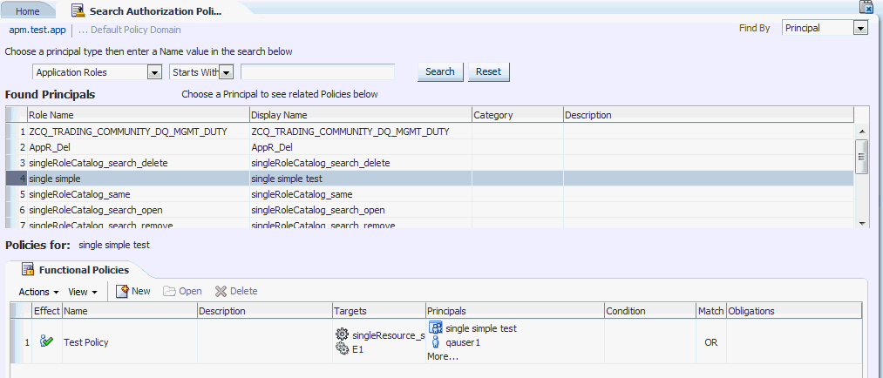Viewport: 883px width, 378px height.
Task: Click the gears icon beside E1 target
Action: point(342,348)
